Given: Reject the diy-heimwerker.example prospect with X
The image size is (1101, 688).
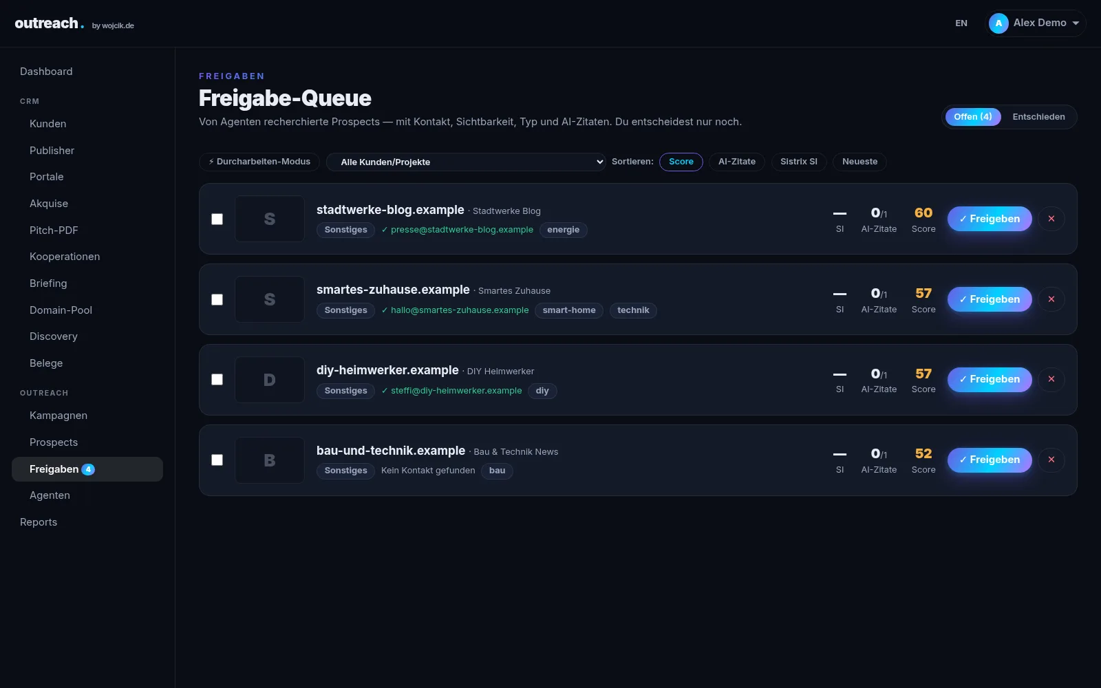Looking at the screenshot, I should (1051, 379).
